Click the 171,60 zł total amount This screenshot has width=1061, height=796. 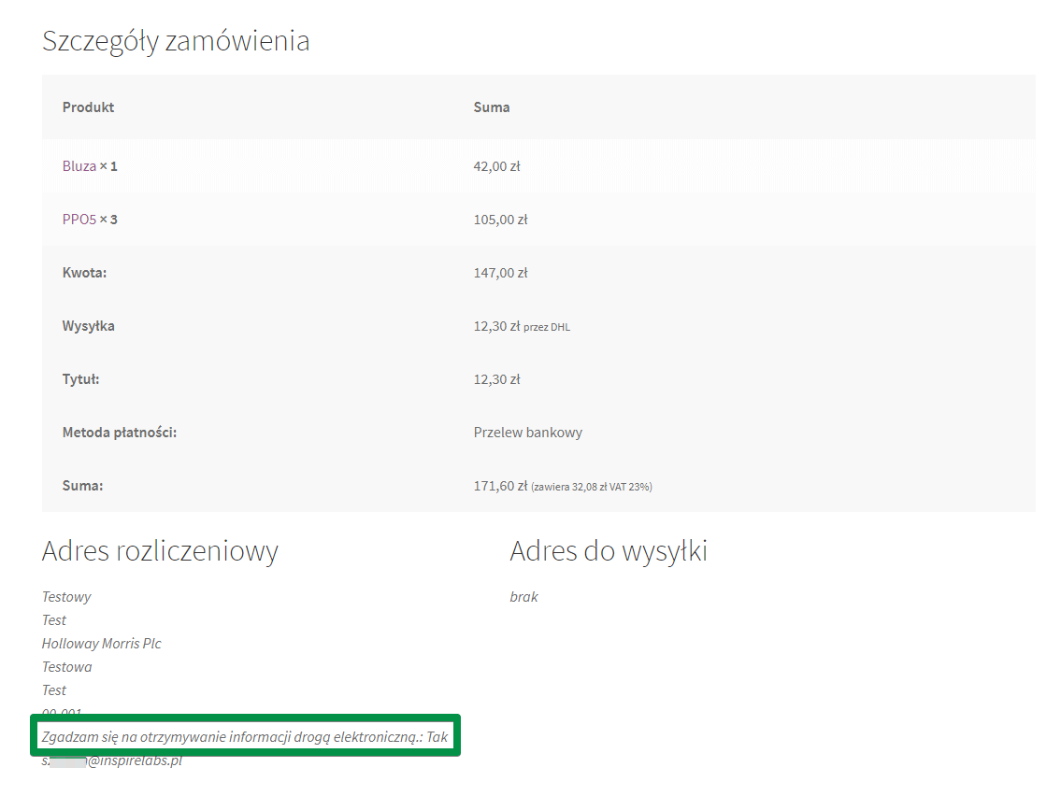tap(500, 486)
